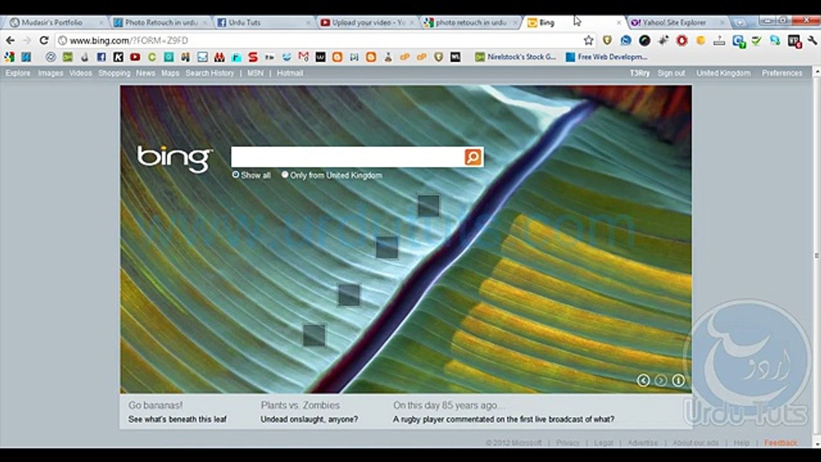
Task: Open Nirelstock's Stock G... bookmark
Action: coord(516,57)
